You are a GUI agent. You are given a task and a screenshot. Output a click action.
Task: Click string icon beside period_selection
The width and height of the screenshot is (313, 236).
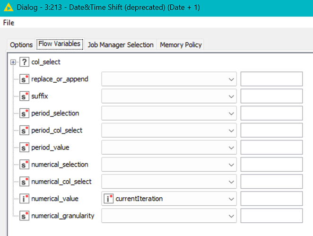click(x=24, y=113)
